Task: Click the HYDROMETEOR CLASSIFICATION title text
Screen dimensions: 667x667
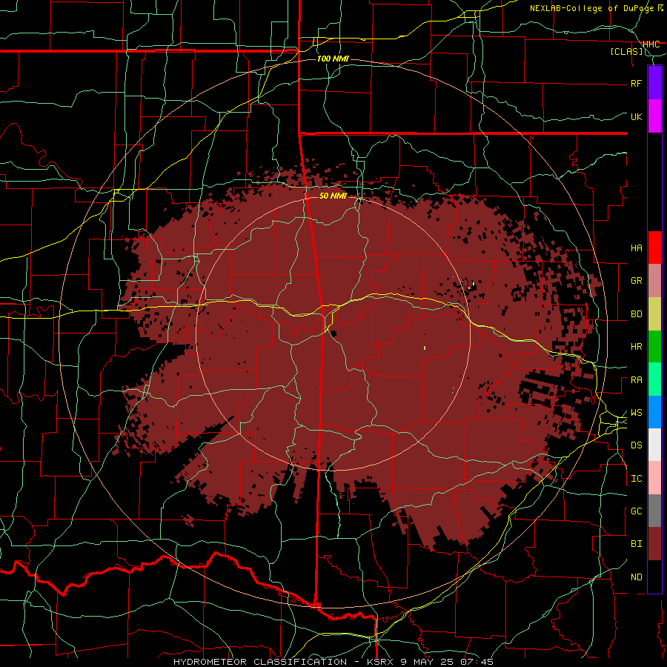Action: 260,662
